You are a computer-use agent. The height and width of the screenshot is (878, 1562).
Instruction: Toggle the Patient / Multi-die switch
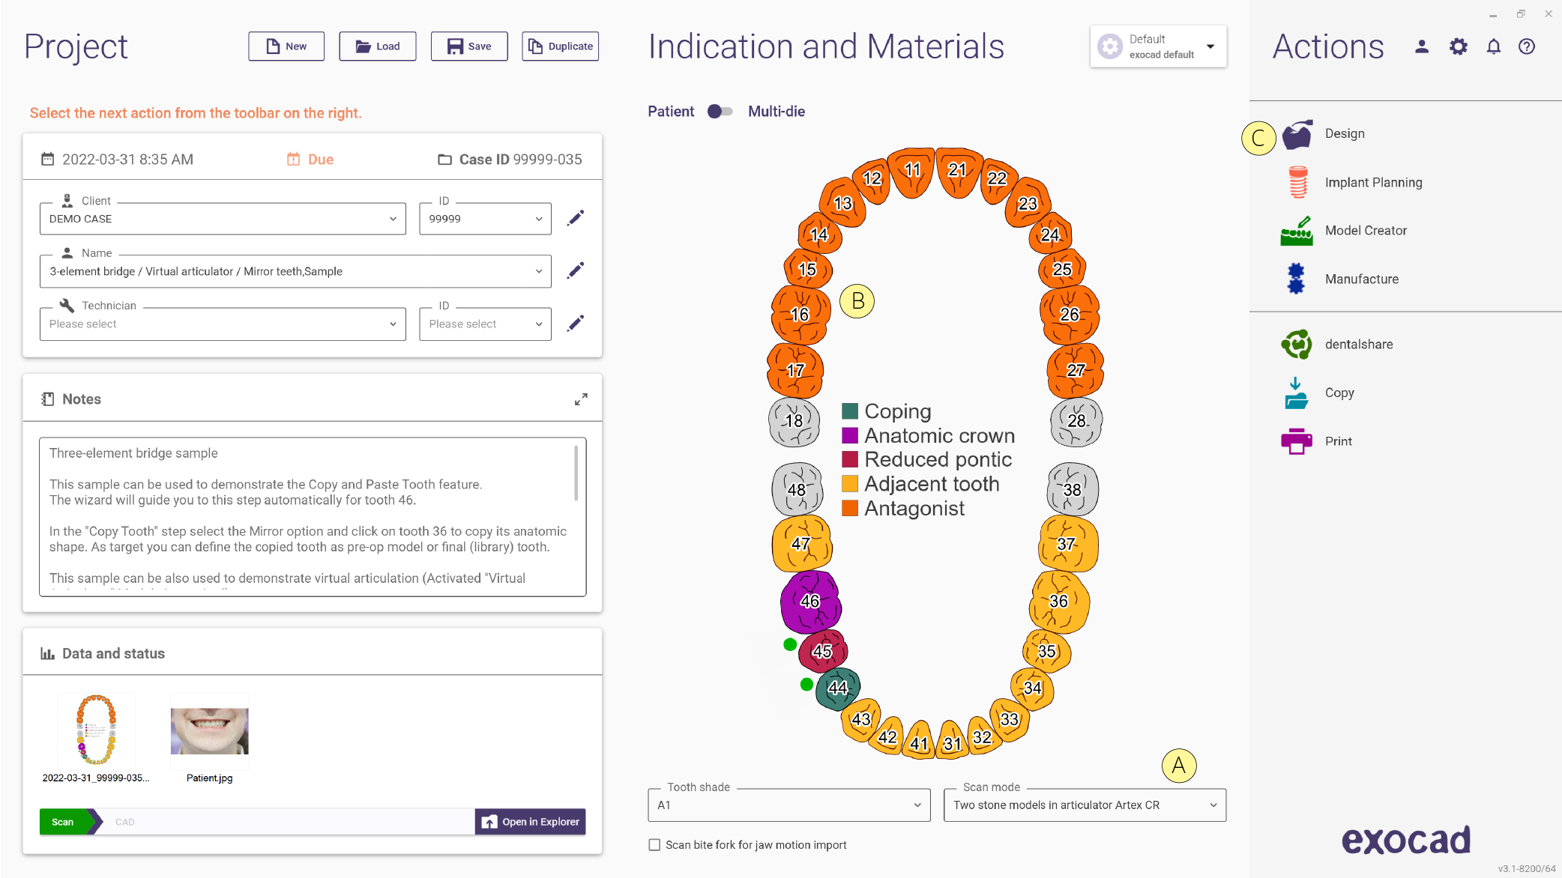pos(720,112)
